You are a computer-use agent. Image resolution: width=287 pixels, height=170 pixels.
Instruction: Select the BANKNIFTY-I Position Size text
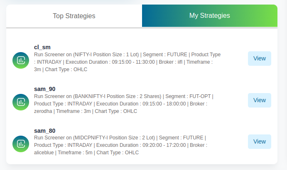(106, 96)
